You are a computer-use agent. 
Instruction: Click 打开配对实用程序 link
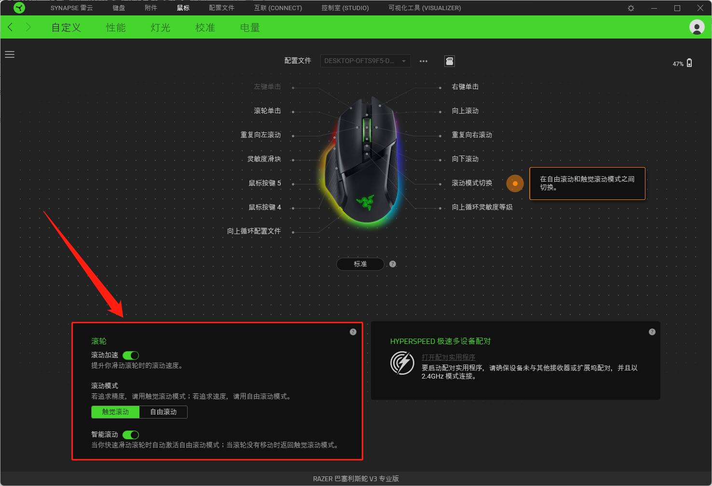click(449, 357)
